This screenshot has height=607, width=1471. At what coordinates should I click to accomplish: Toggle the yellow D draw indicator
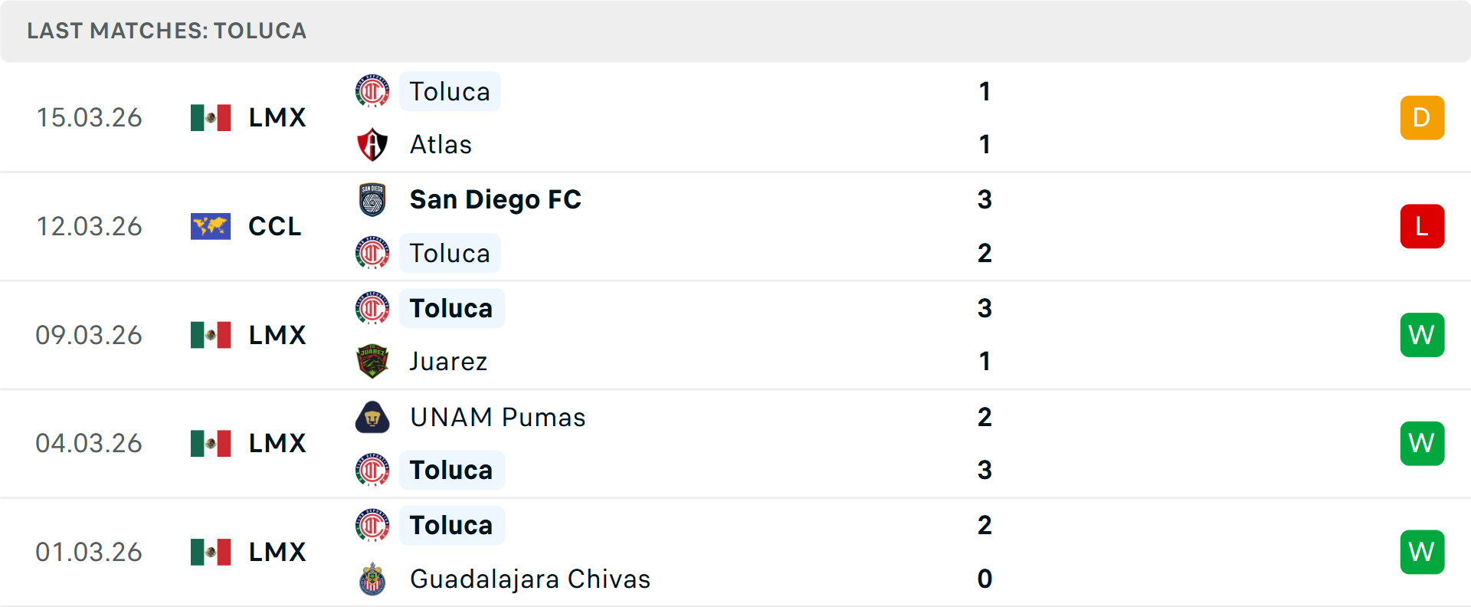point(1422,117)
